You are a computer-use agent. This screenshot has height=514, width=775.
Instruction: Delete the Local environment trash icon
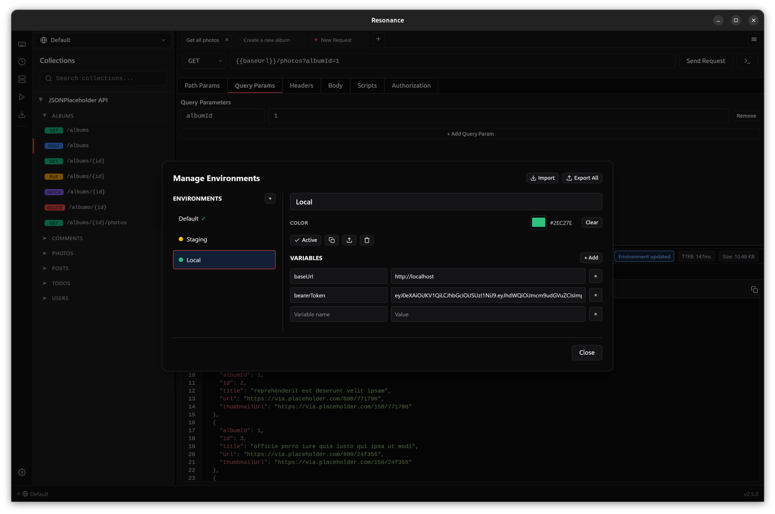(x=367, y=240)
